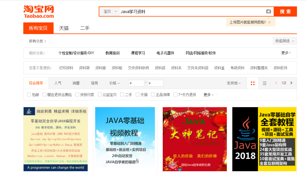Click suggested search 资料整理夹
Screen dimensions: 306x175
point(259,68)
